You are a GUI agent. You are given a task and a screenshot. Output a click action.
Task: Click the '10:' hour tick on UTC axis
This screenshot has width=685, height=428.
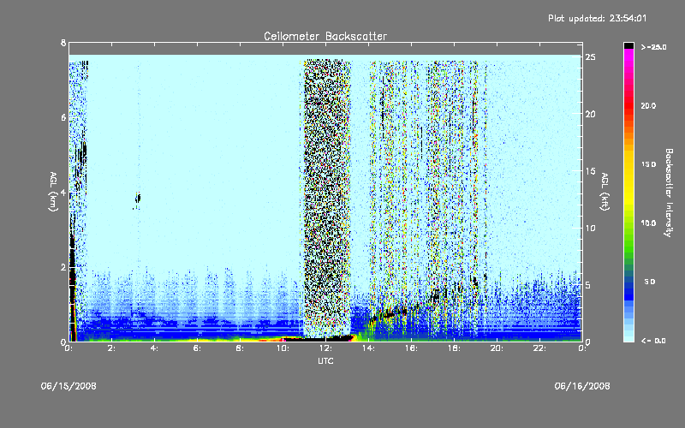click(283, 348)
